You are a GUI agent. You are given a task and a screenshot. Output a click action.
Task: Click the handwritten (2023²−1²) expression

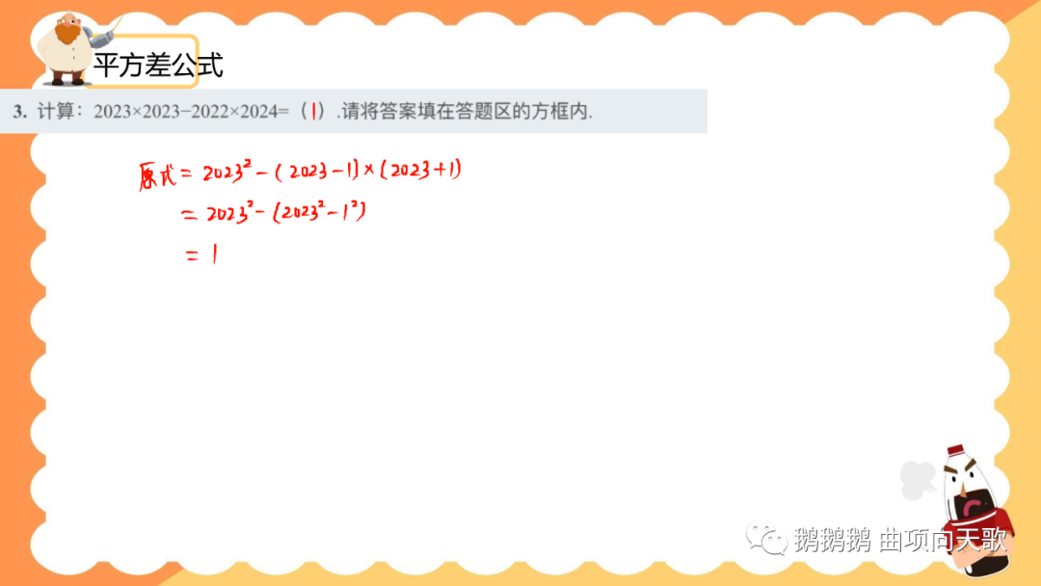pyautogui.click(x=319, y=213)
